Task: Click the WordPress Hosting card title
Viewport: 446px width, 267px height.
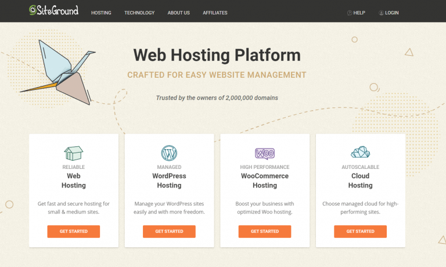Action: 169,181
